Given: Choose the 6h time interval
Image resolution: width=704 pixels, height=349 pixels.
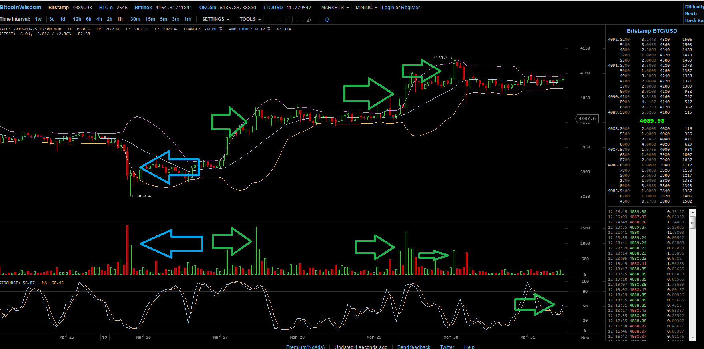Looking at the screenshot, I should coord(89,19).
